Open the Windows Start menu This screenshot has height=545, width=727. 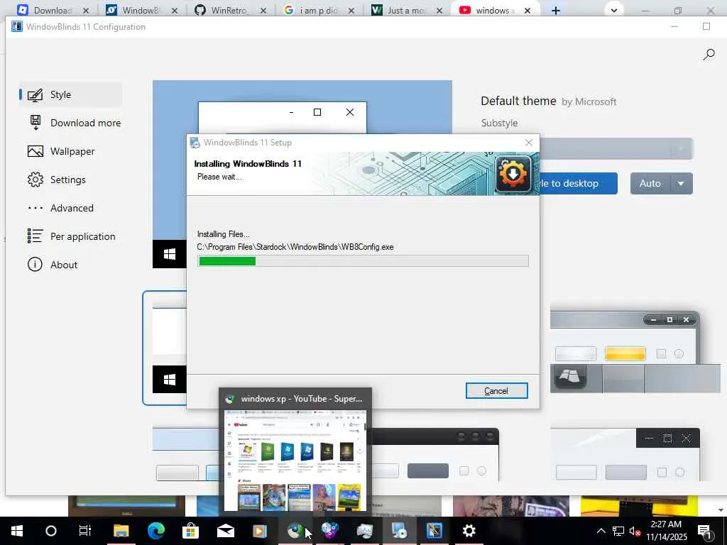[x=17, y=531]
